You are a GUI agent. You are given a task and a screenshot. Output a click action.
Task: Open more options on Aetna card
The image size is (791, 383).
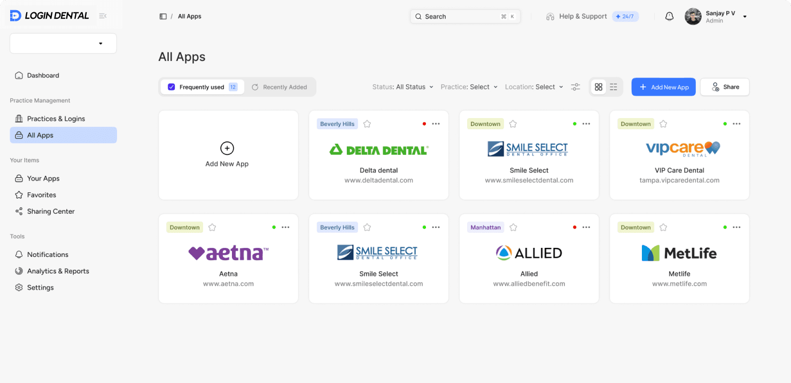[285, 228]
